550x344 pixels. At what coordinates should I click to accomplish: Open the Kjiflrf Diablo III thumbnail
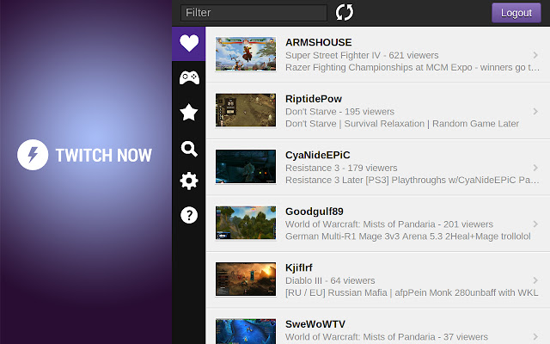tap(246, 279)
